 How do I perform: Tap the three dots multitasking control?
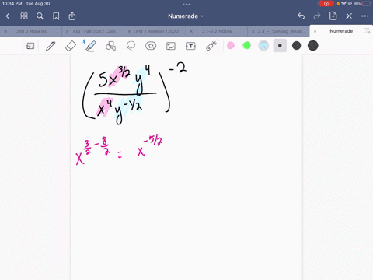186,5
